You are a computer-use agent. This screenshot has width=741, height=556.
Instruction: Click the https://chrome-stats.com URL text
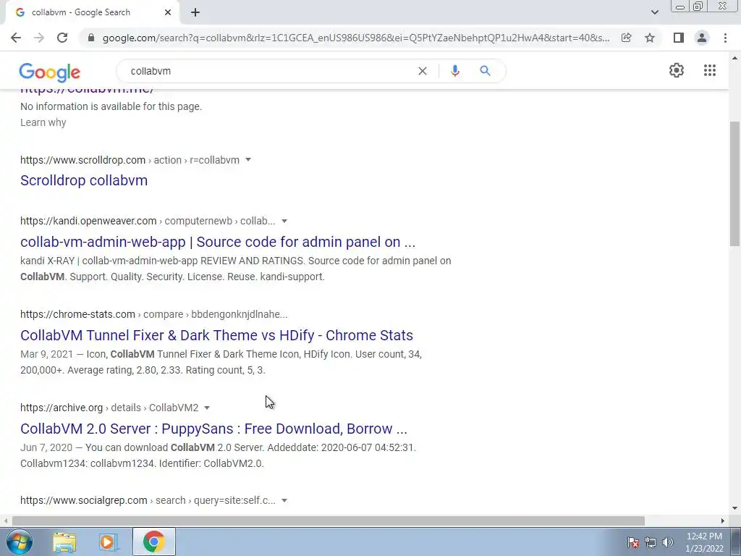[77, 314]
